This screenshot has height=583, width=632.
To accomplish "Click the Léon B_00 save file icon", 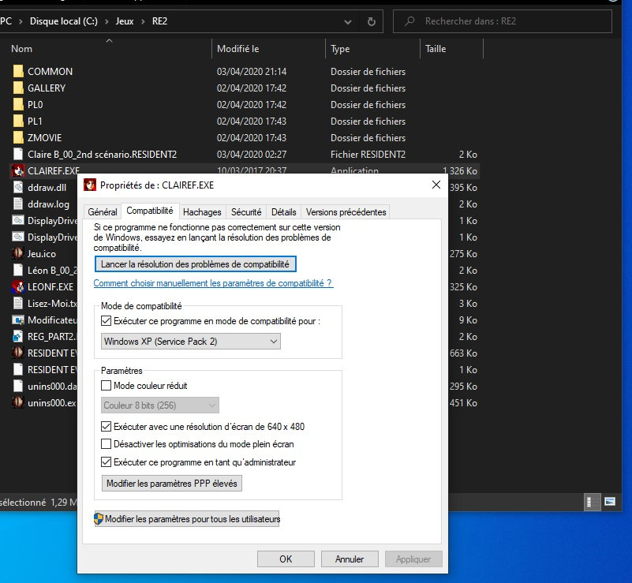I will coord(18,270).
